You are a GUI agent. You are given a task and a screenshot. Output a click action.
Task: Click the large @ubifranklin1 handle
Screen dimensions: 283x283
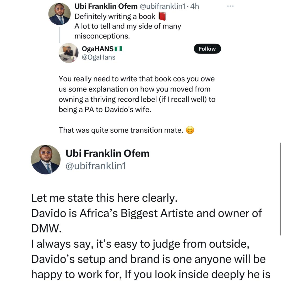pos(96,166)
